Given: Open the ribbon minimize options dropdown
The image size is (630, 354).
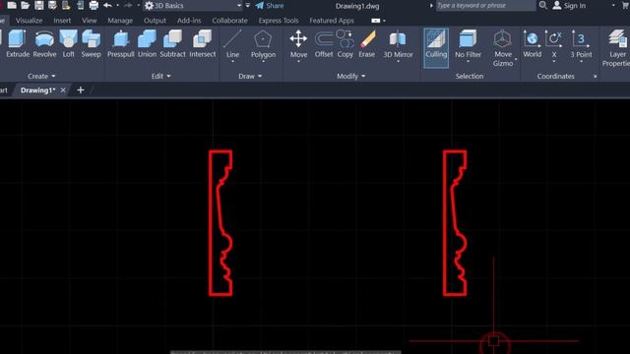Looking at the screenshot, I should point(385,21).
